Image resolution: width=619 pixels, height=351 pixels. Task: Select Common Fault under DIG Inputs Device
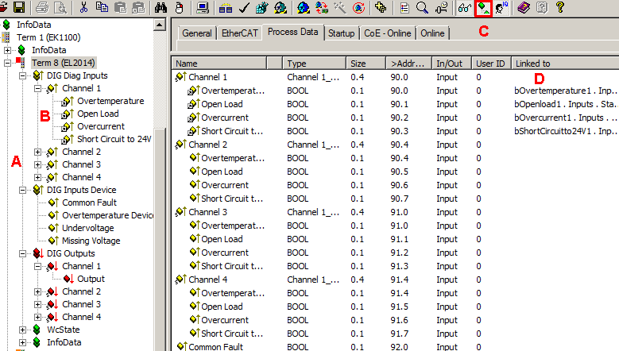(89, 202)
